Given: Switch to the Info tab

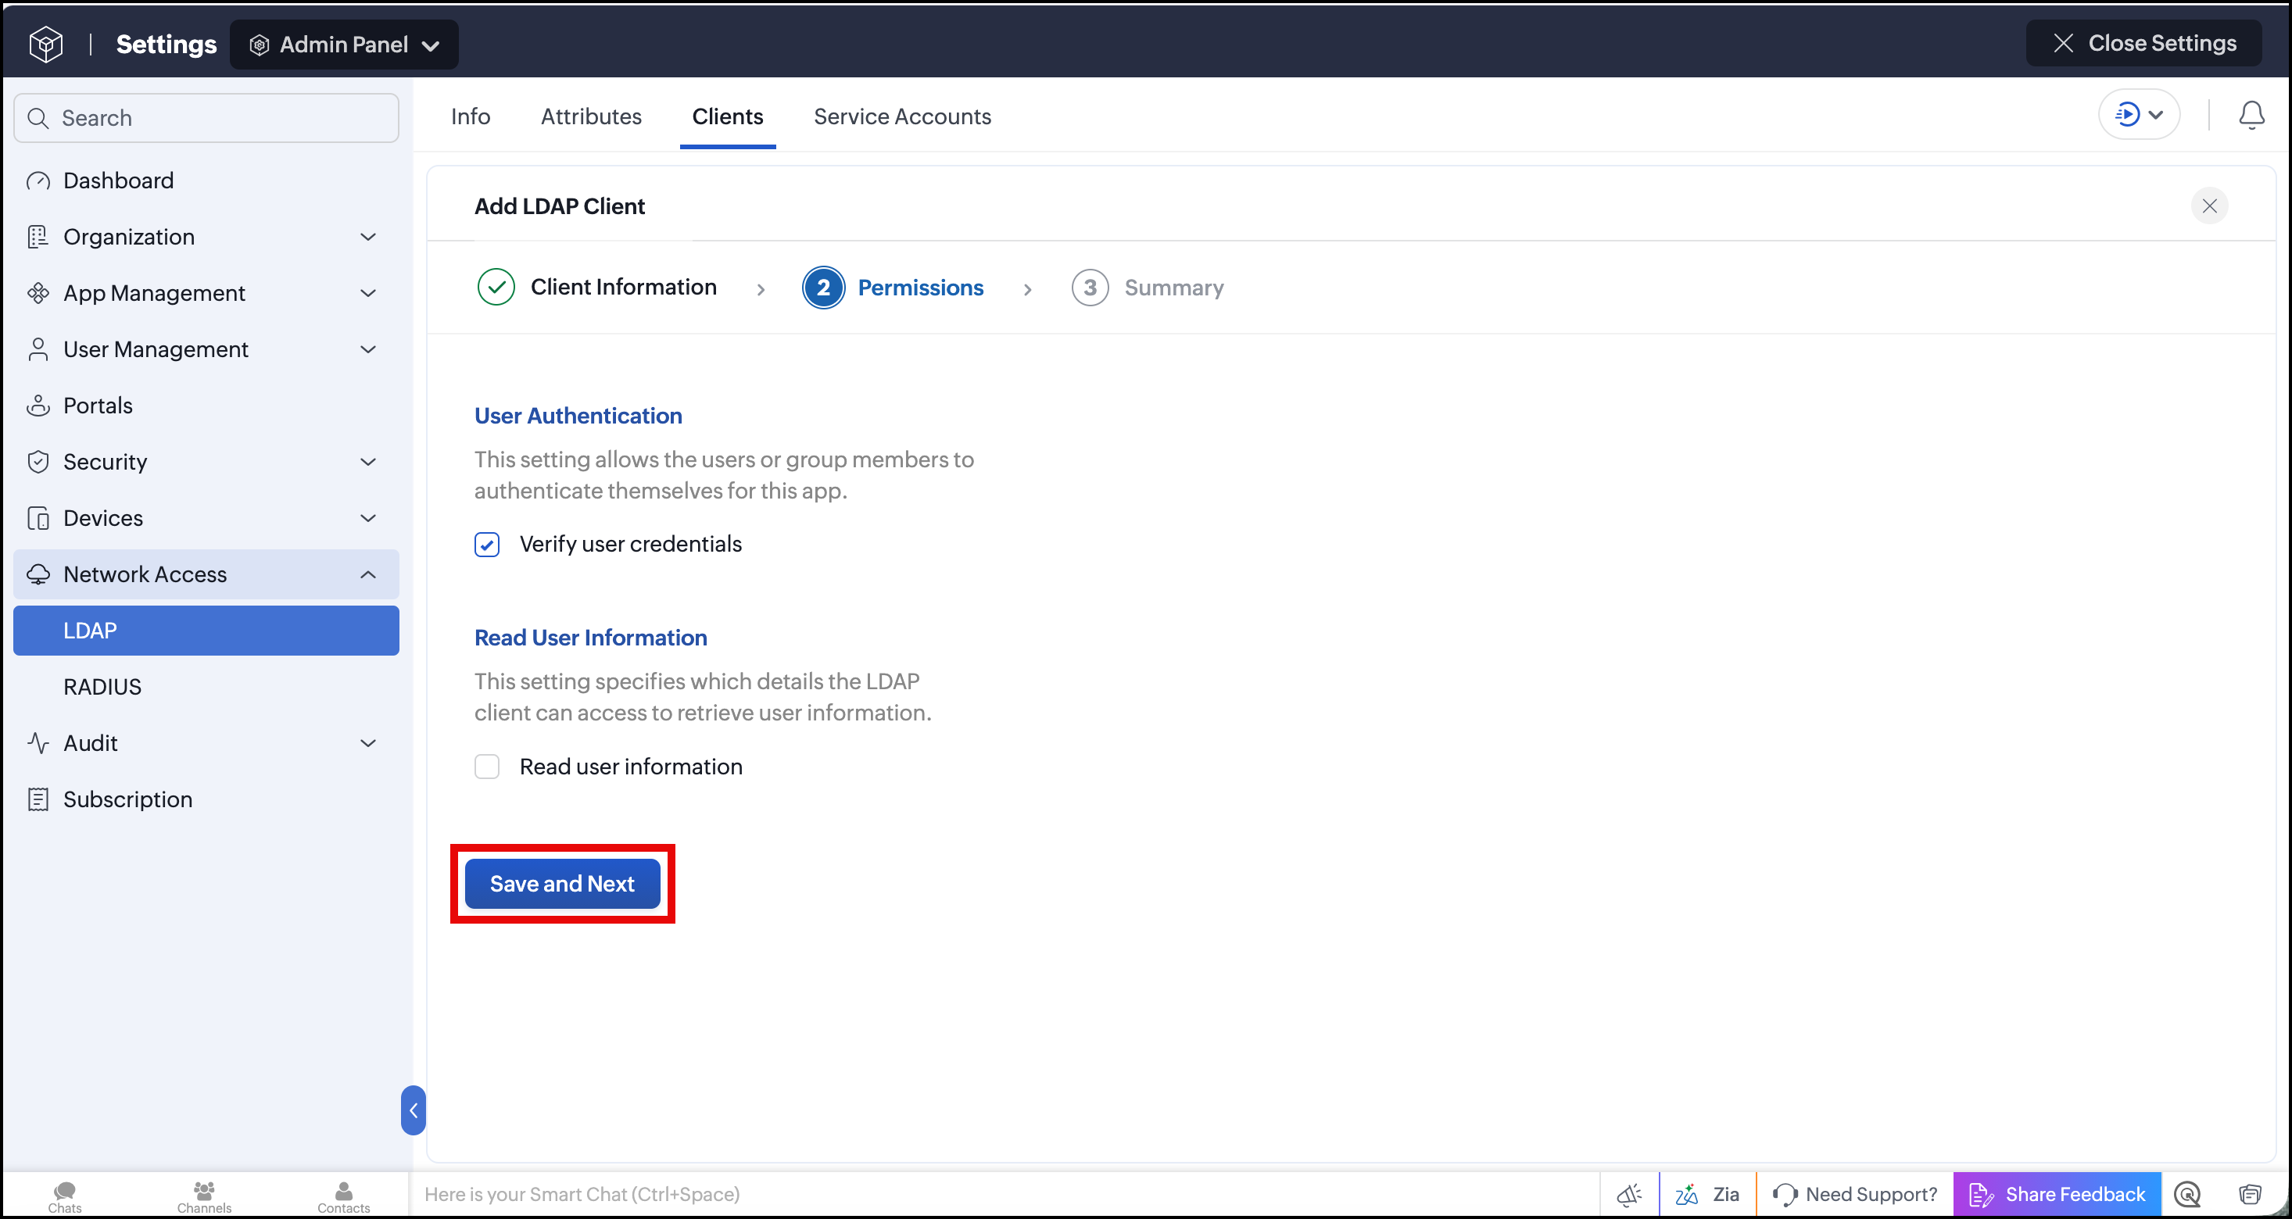Looking at the screenshot, I should tap(471, 116).
